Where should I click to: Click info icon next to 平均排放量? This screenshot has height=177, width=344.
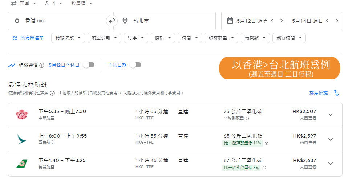tap(247, 118)
